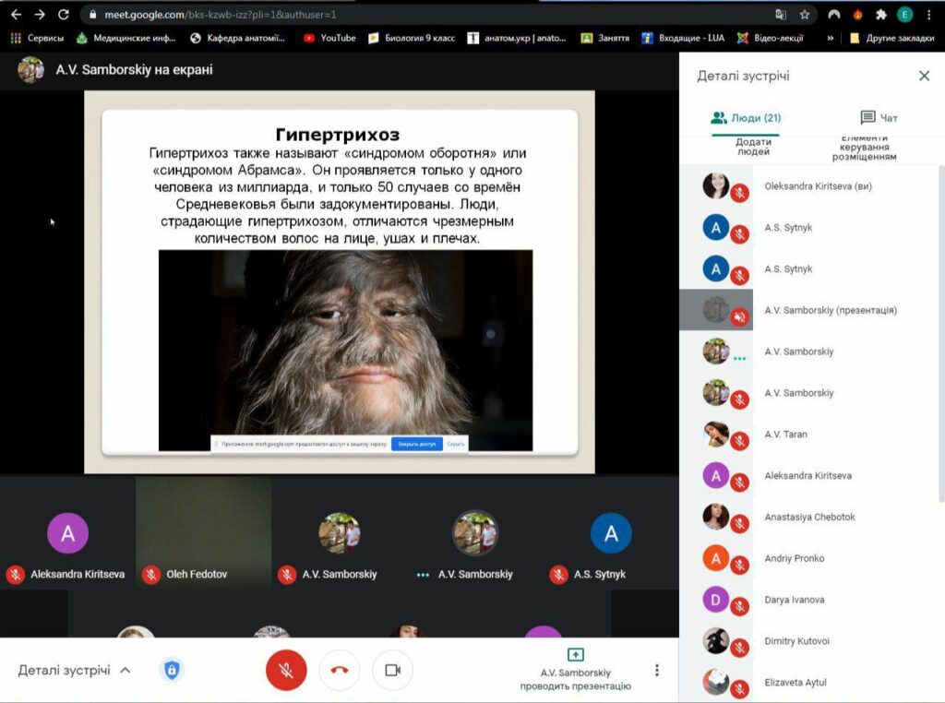Screen dimensions: 945x703
Task: Click mute icon beside A.V. Taran
Action: point(740,442)
